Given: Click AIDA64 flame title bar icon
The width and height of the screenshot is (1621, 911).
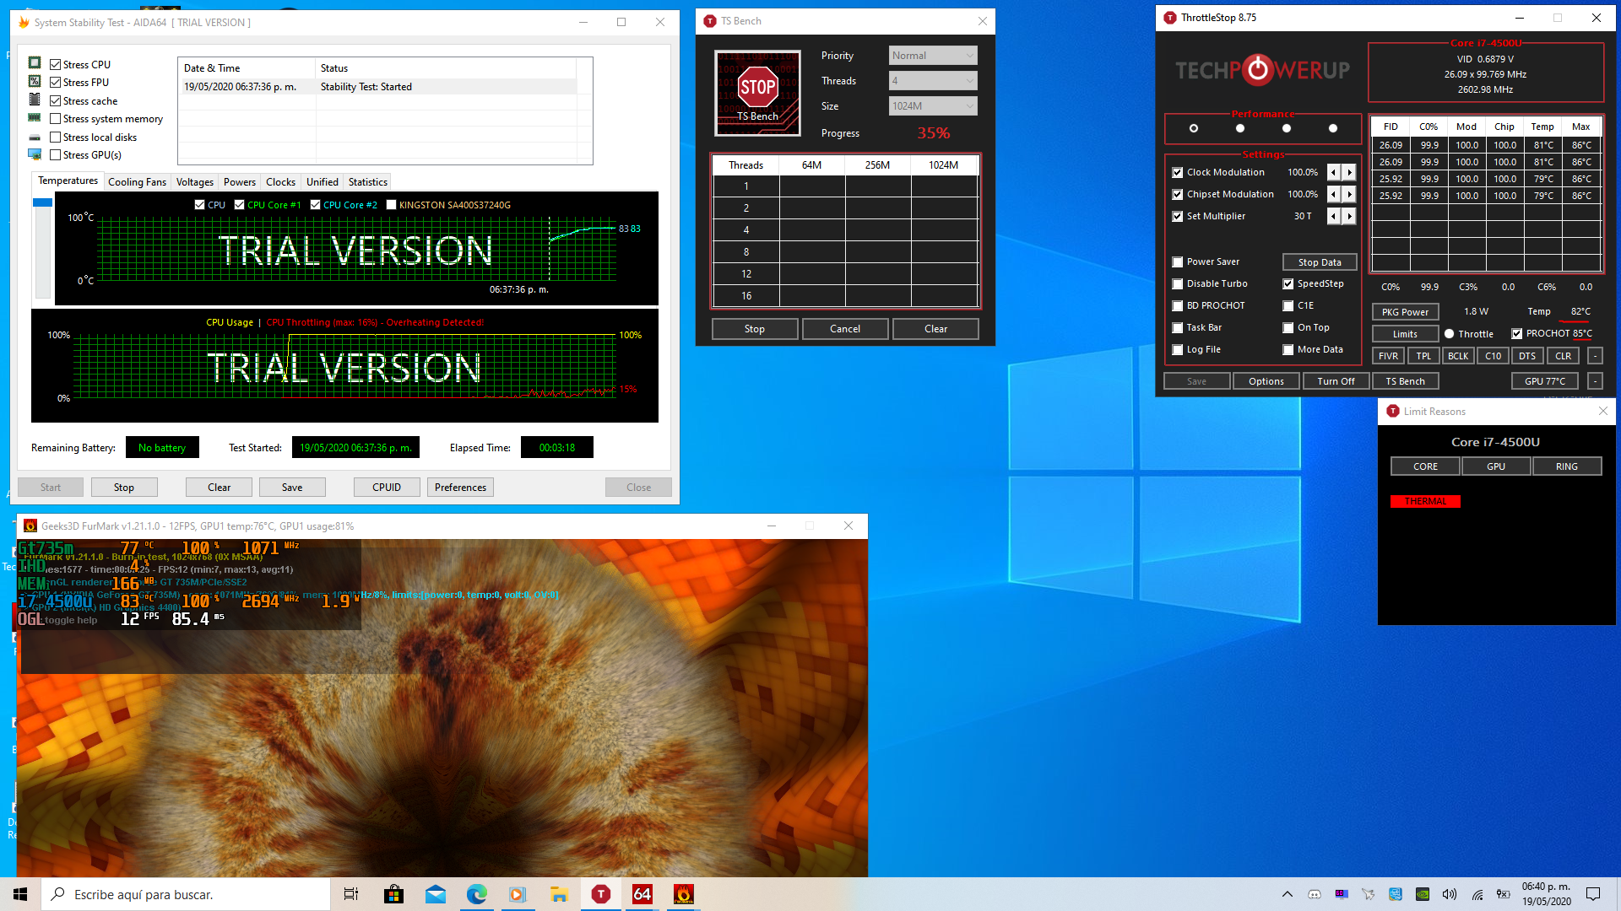Looking at the screenshot, I should tap(24, 22).
